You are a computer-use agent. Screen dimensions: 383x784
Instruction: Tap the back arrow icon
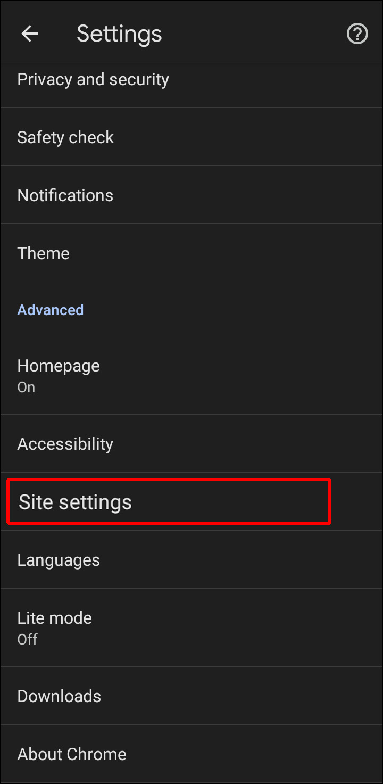coord(30,34)
